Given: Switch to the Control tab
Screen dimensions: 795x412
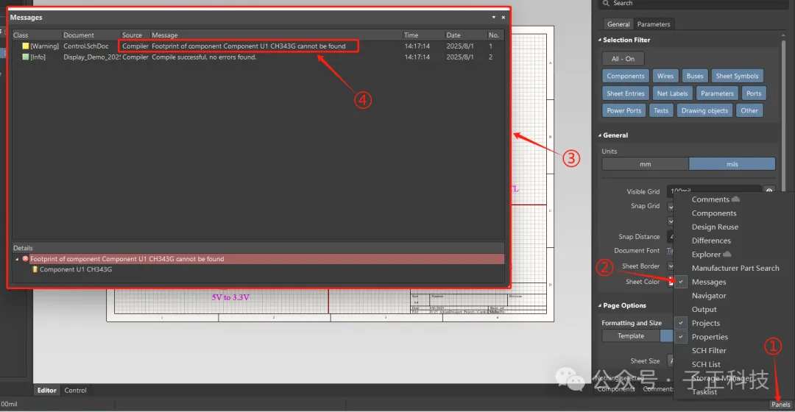Looking at the screenshot, I should (75, 390).
